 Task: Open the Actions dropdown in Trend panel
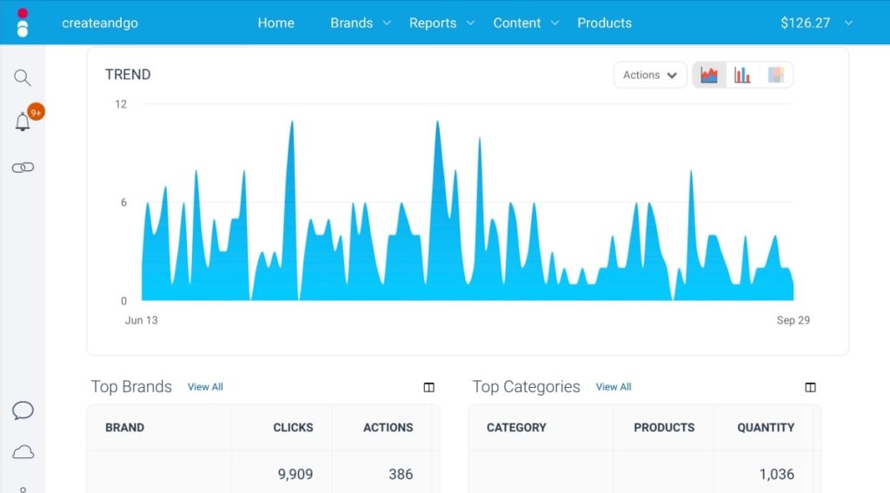click(x=649, y=76)
